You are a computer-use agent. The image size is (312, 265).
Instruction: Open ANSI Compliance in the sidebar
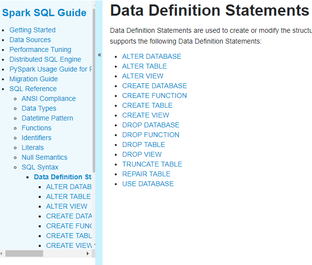(x=49, y=98)
